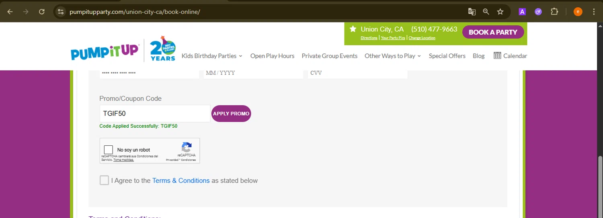Image resolution: width=603 pixels, height=218 pixels.
Task: Click the zoom magnifier icon in the address bar
Action: point(486,12)
